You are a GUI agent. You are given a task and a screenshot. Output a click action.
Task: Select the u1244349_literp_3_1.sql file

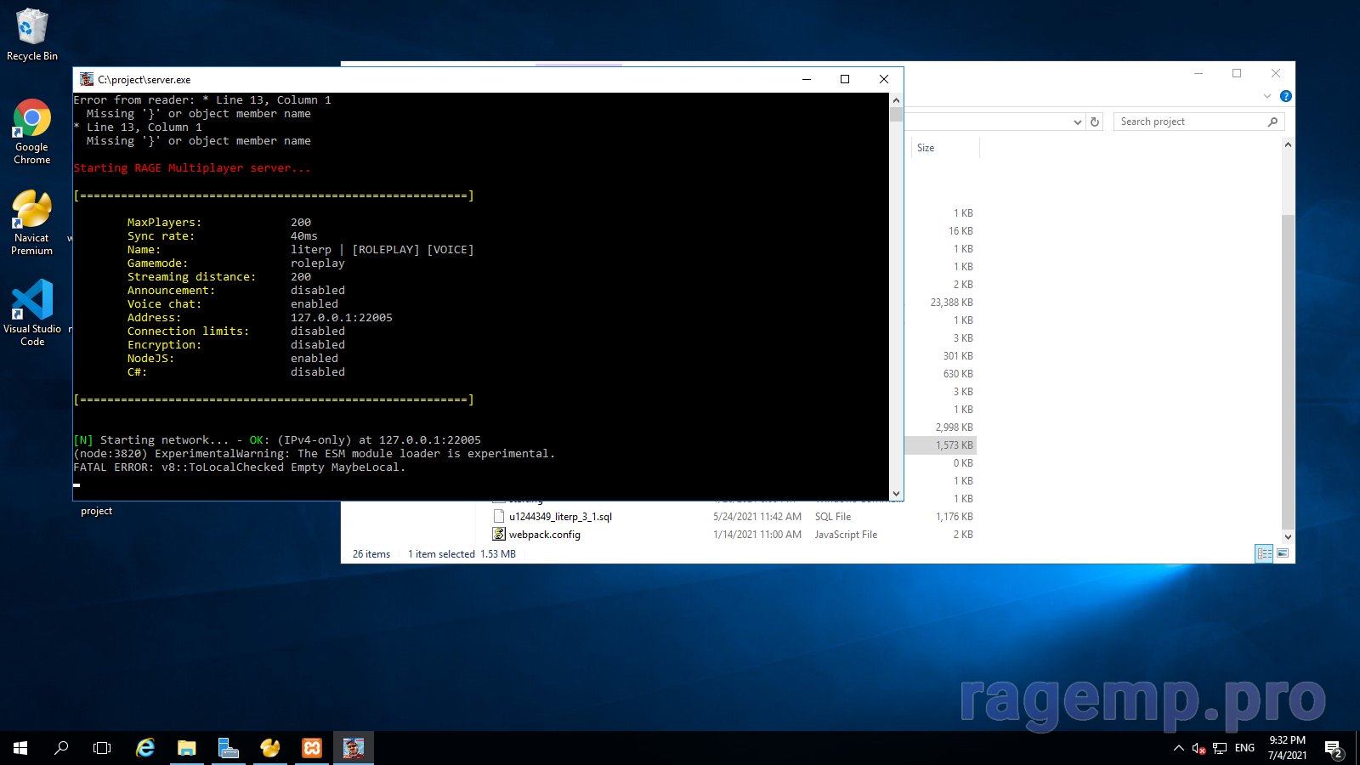coord(560,517)
